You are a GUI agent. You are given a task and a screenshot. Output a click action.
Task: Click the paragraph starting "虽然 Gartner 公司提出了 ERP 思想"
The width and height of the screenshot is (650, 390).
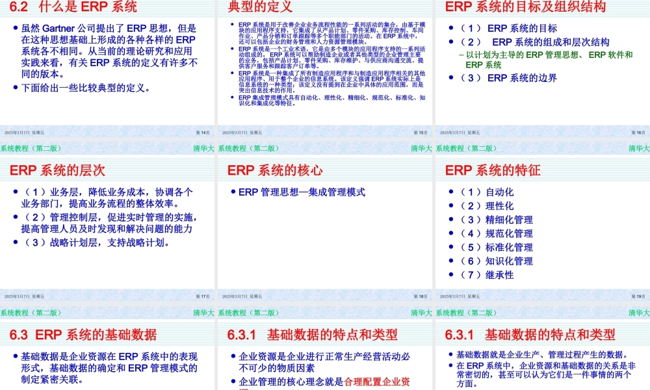pos(109,51)
